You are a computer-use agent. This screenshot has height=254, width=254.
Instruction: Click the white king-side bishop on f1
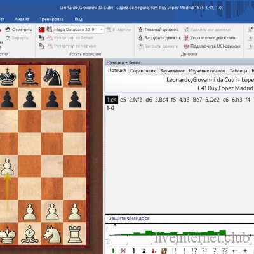click(x=30, y=234)
